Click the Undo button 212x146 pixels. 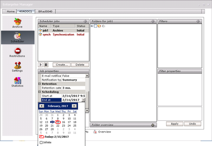[192, 124]
